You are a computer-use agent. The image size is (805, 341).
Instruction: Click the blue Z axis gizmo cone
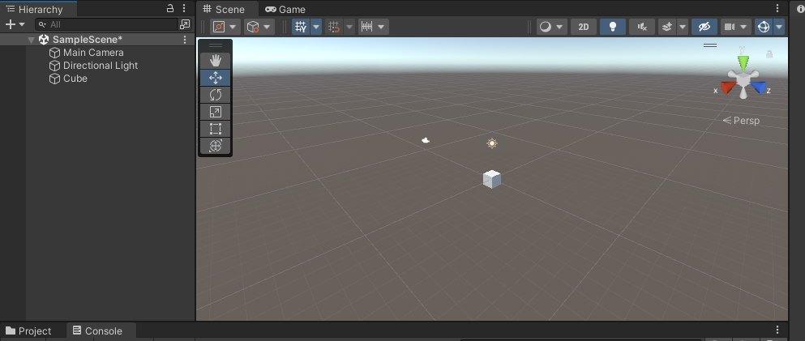[x=759, y=87]
